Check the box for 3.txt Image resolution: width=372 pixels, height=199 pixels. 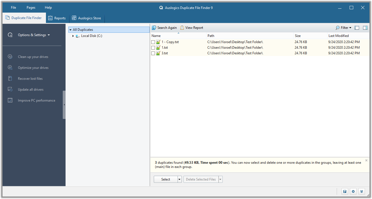click(x=153, y=53)
